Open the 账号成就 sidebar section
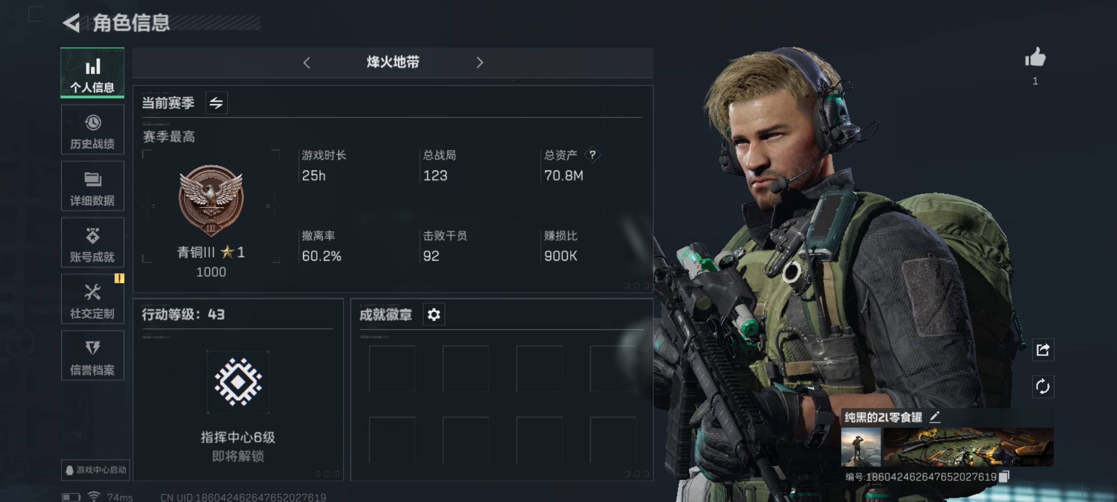 pyautogui.click(x=93, y=243)
